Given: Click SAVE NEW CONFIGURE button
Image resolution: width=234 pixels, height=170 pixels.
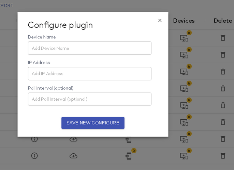Looking at the screenshot, I should [93, 123].
